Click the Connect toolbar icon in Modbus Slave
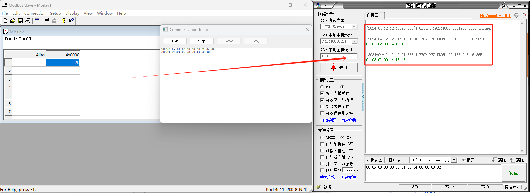 (x=47, y=21)
